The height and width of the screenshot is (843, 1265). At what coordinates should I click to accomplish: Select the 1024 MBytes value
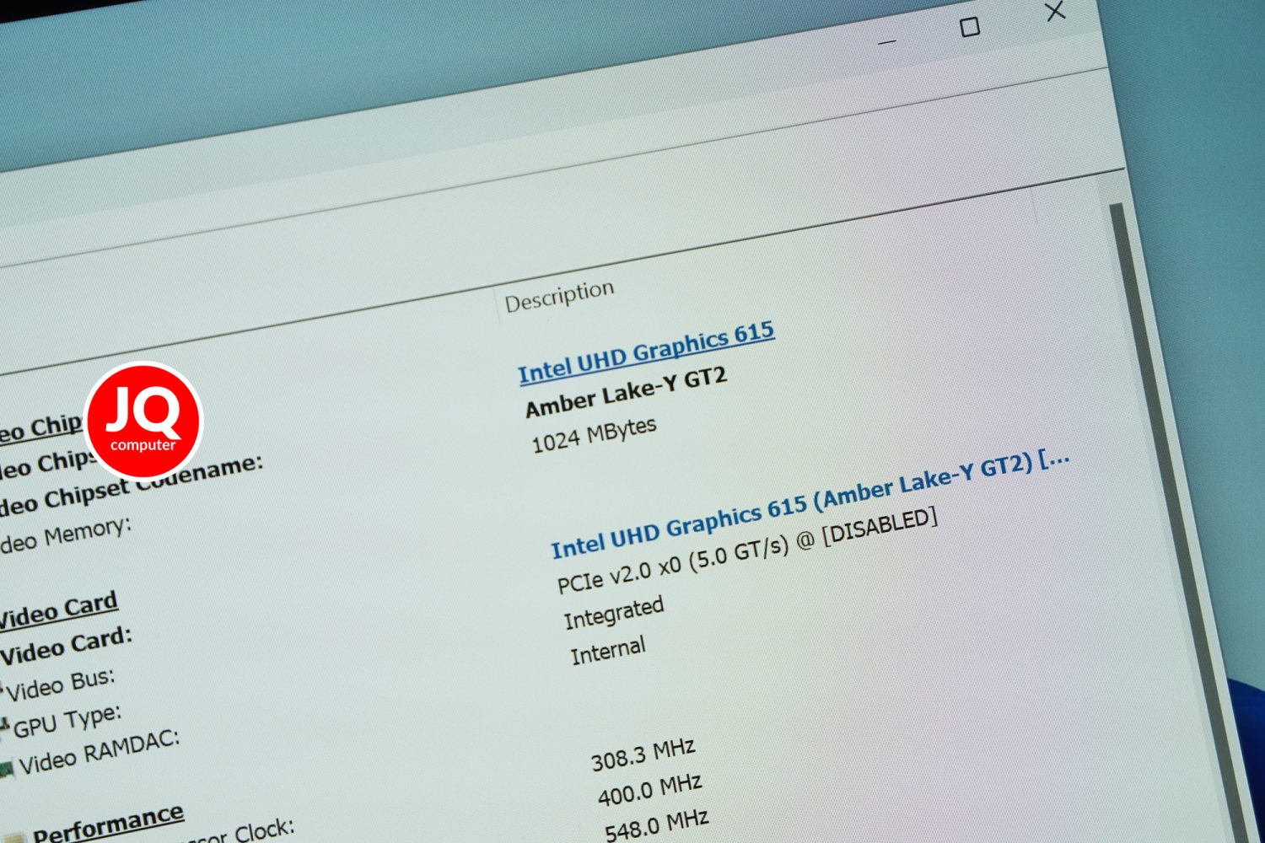[x=594, y=435]
